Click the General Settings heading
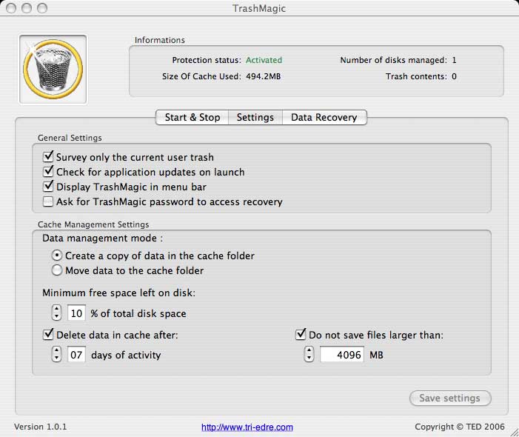Screen dimensions: 519x437 coord(70,138)
